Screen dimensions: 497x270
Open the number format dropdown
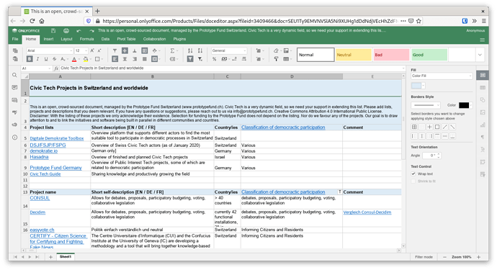coord(244,50)
